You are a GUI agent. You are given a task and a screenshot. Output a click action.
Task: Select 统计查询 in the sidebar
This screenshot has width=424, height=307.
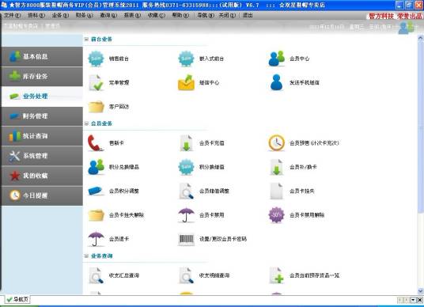tap(42, 136)
